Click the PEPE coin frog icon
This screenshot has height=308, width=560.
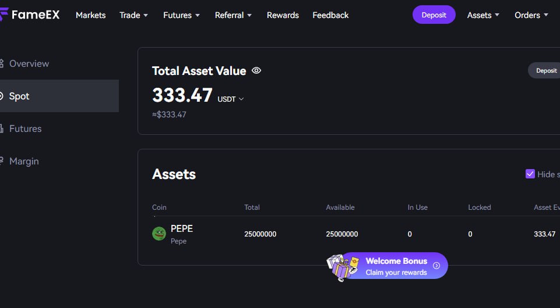pos(159,234)
